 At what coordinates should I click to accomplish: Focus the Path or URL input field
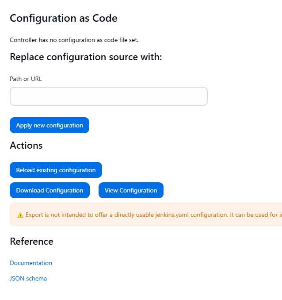coord(108,96)
